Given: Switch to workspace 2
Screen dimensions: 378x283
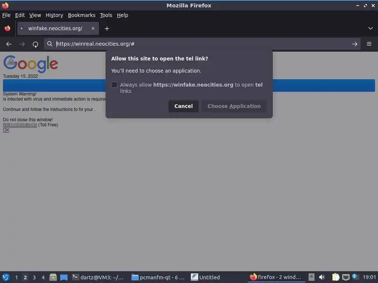Looking at the screenshot, I should tap(25, 277).
